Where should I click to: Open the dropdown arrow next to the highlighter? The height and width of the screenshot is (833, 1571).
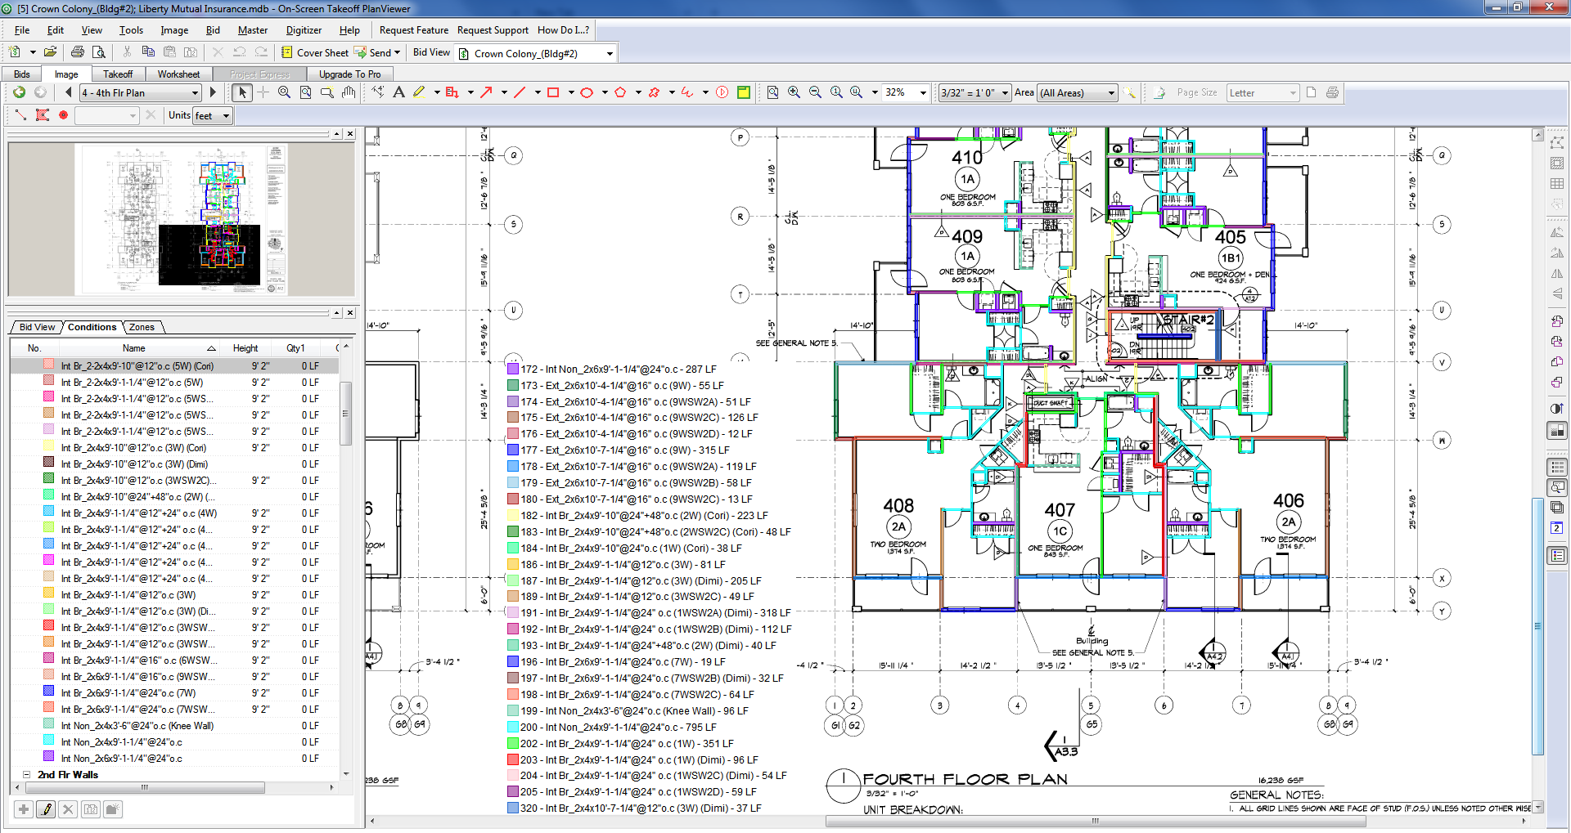[437, 92]
